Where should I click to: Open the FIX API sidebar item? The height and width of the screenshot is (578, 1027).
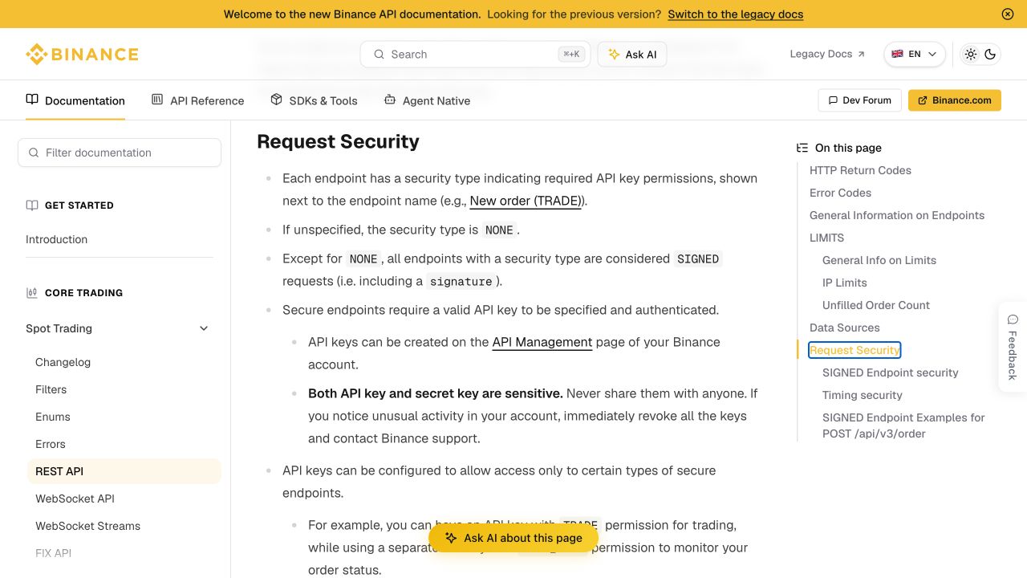pos(53,553)
